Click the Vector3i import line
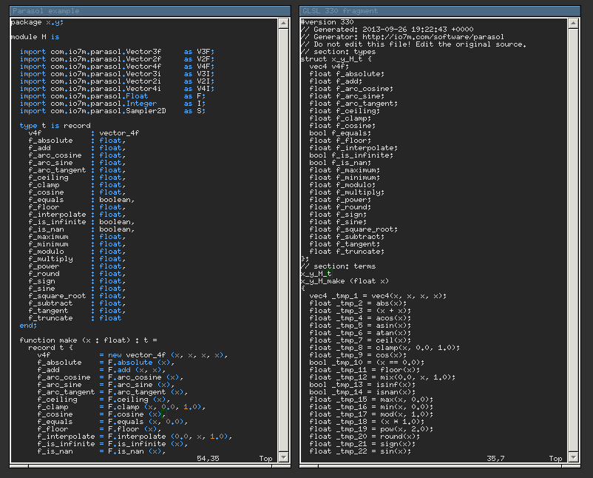This screenshot has width=593, height=478. (117, 74)
